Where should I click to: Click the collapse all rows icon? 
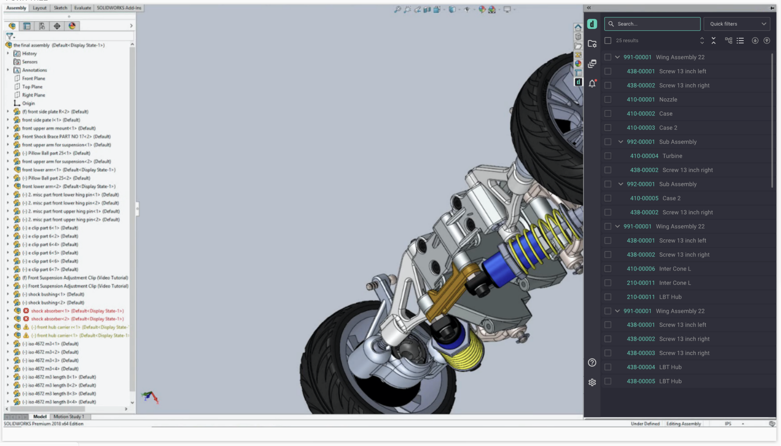pos(714,41)
